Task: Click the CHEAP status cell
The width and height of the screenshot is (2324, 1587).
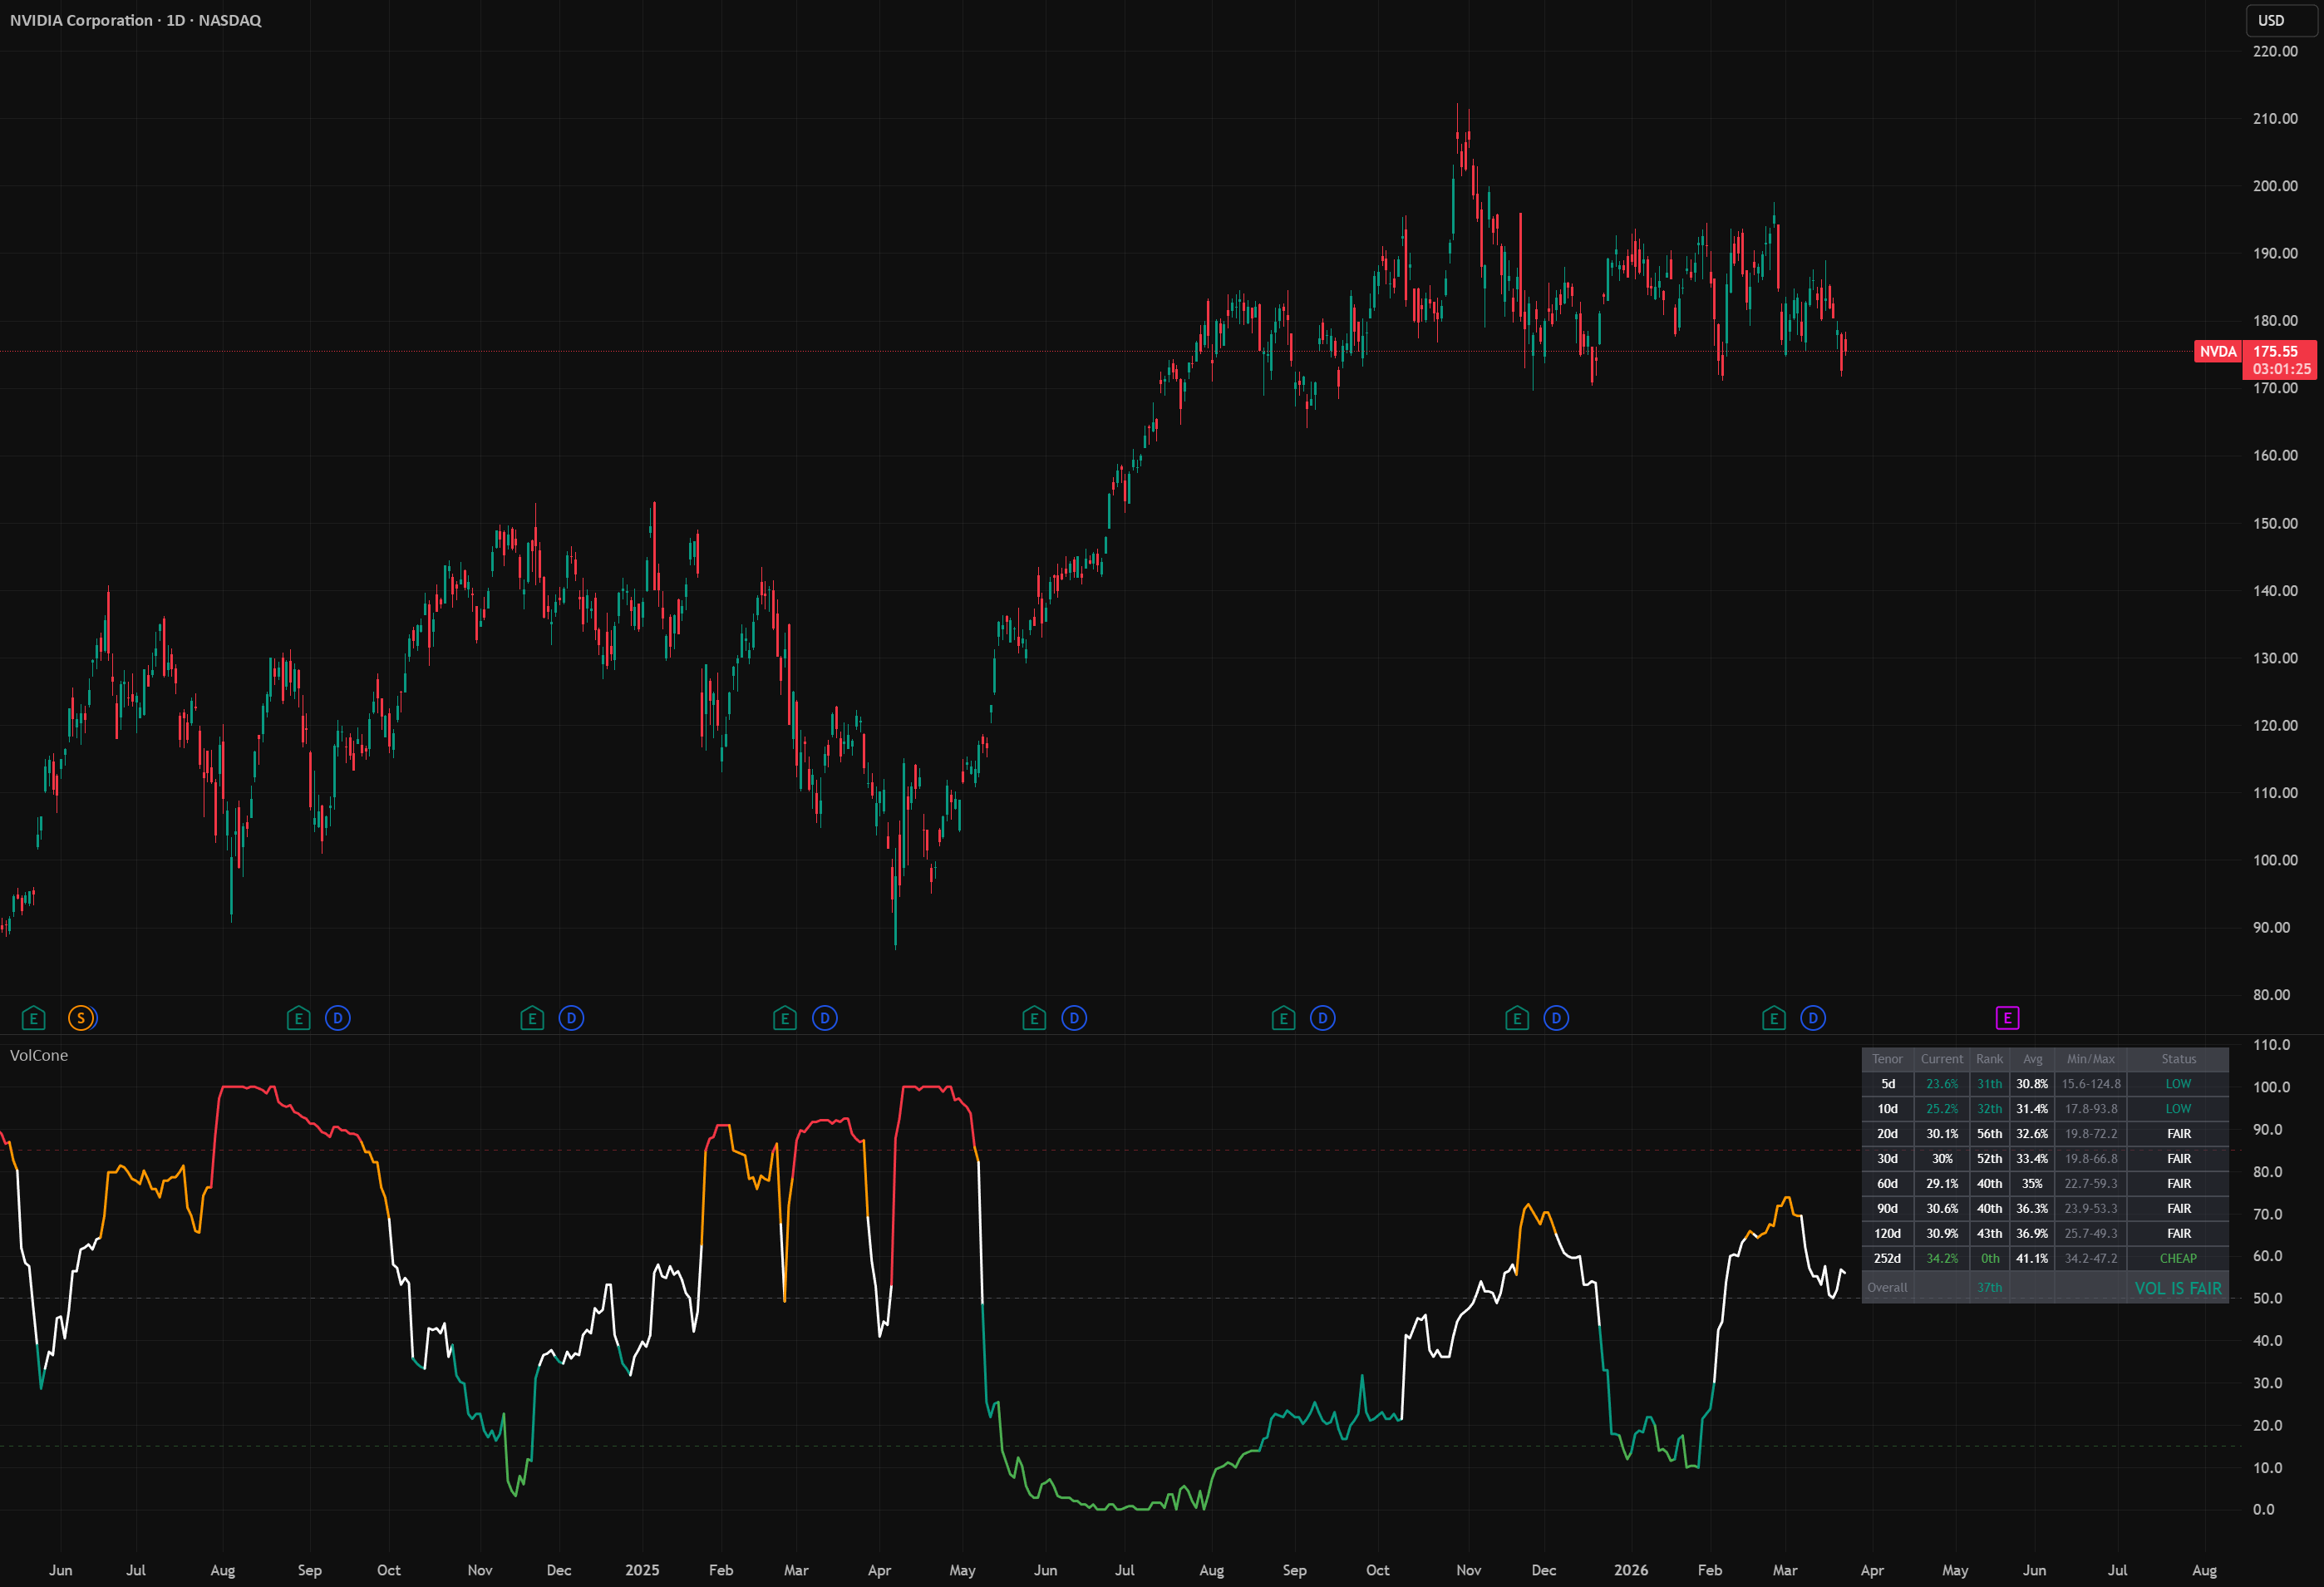Action: tap(2178, 1259)
